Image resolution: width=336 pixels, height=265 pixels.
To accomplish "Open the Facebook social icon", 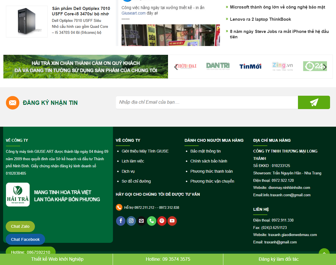I will [x=121, y=221].
